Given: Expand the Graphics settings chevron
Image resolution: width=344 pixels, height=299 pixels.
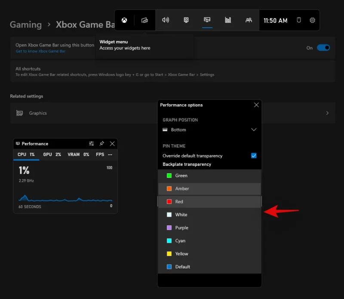Looking at the screenshot, I should tap(327, 113).
